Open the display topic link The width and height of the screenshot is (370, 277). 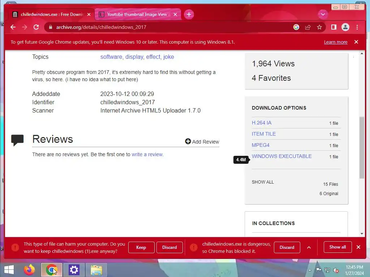134,57
